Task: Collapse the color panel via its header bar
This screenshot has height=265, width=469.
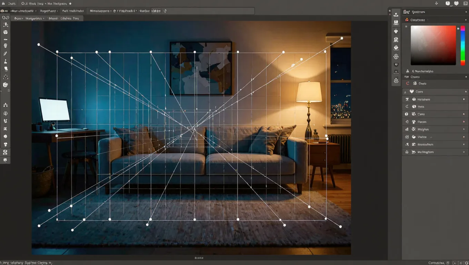Action: click(435, 20)
